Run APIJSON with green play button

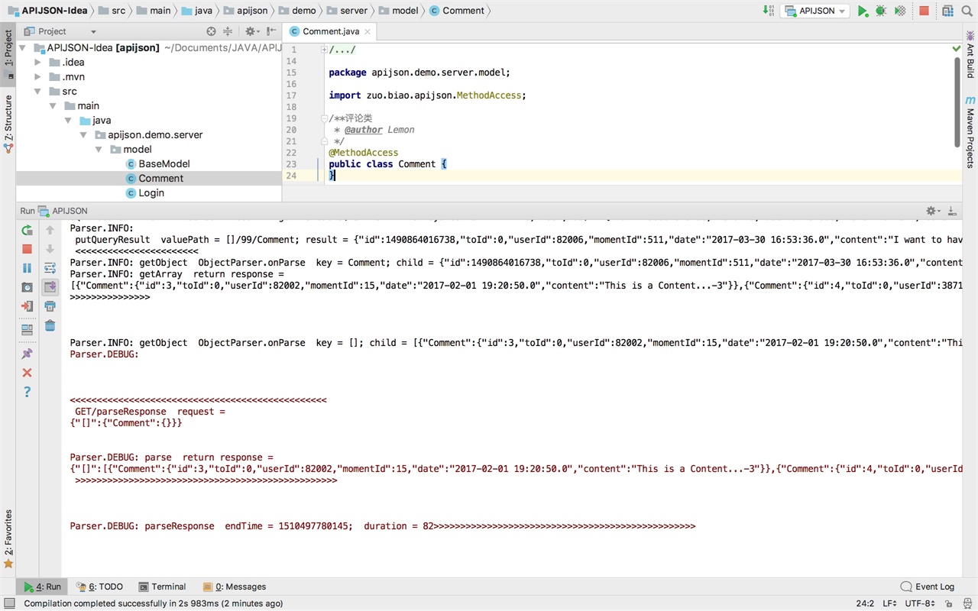(x=863, y=11)
